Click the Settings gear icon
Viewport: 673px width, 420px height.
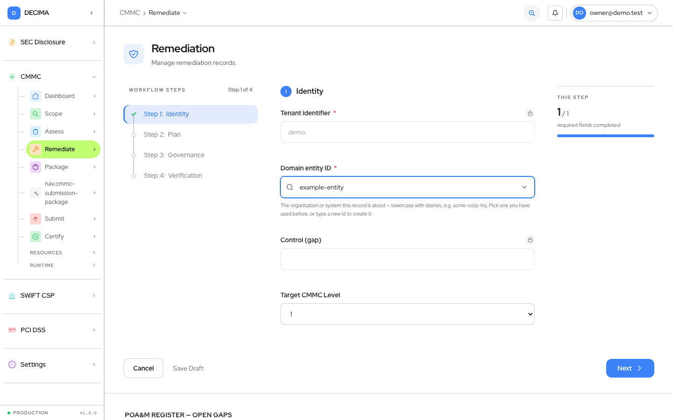[x=12, y=365]
